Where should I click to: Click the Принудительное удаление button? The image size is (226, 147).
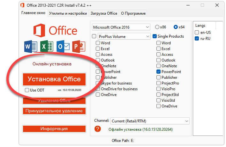[54, 111]
